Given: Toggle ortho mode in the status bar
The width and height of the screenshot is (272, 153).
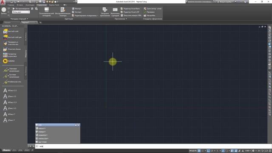Looking at the screenshot, I should pos(209,151).
